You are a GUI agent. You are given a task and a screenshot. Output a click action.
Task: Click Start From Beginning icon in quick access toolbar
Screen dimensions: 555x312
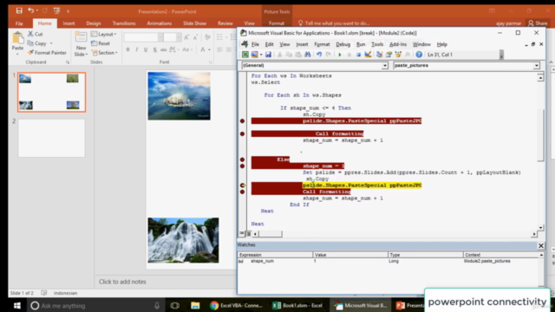56,10
